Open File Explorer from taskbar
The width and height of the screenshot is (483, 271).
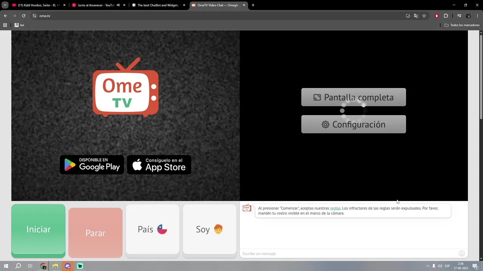(55, 266)
